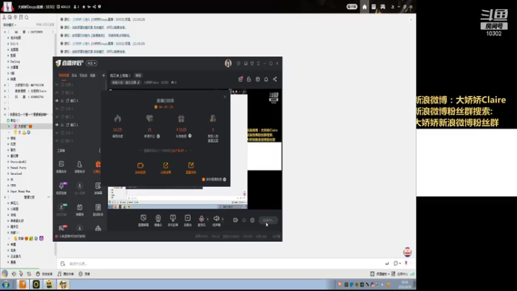Click the 分享成果 button in the dialog
The image size is (517, 291).
[x=165, y=168]
